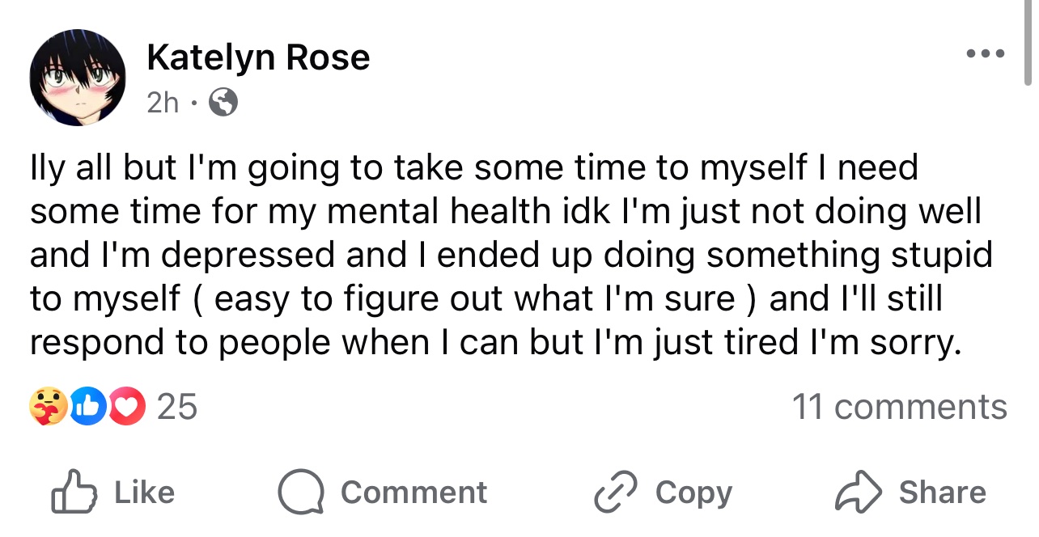Select the Comment button text
Screen dimensions: 1039x537
click(x=414, y=493)
